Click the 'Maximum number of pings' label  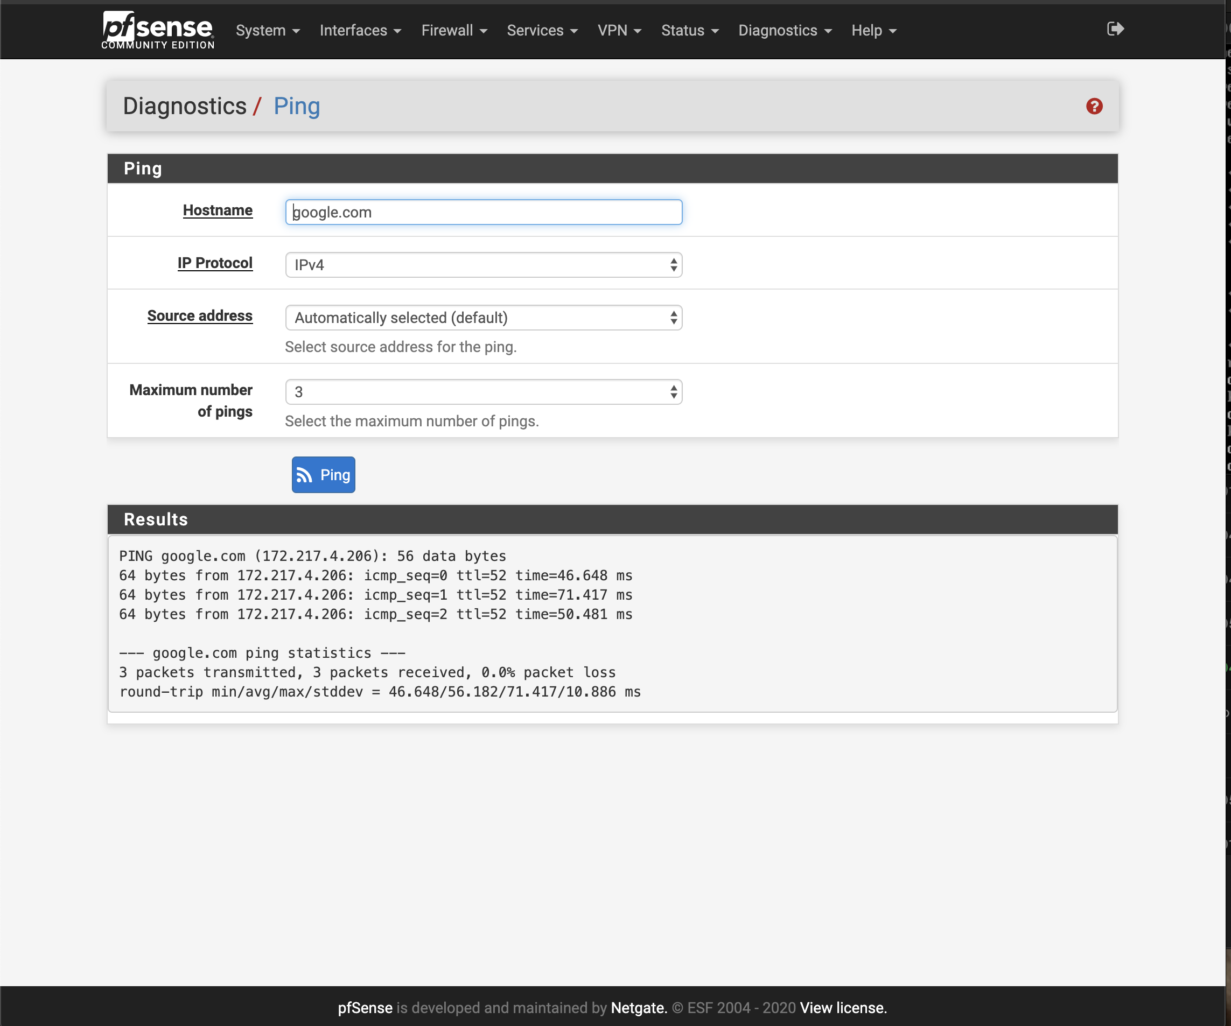coord(191,401)
